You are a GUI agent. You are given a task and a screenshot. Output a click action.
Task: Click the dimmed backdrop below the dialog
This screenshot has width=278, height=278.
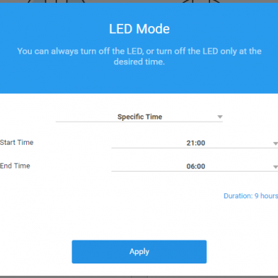tap(139, 277)
